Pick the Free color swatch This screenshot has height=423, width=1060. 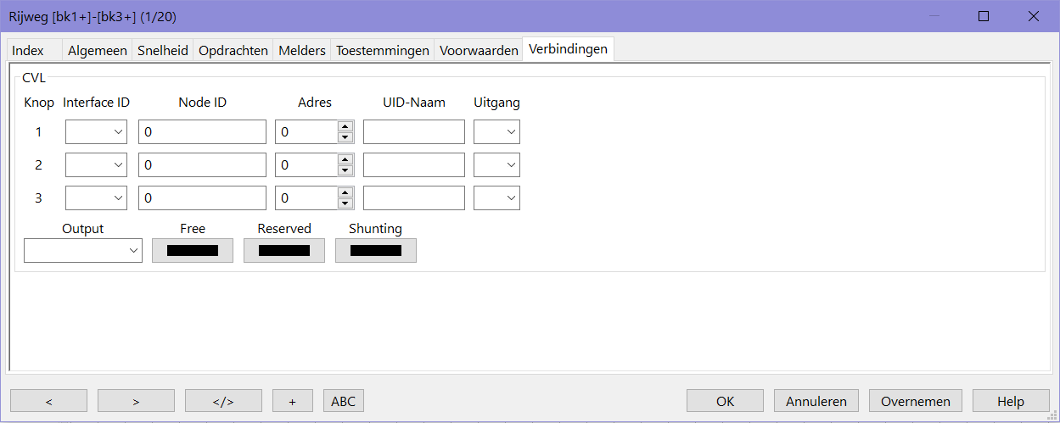pyautogui.click(x=193, y=250)
